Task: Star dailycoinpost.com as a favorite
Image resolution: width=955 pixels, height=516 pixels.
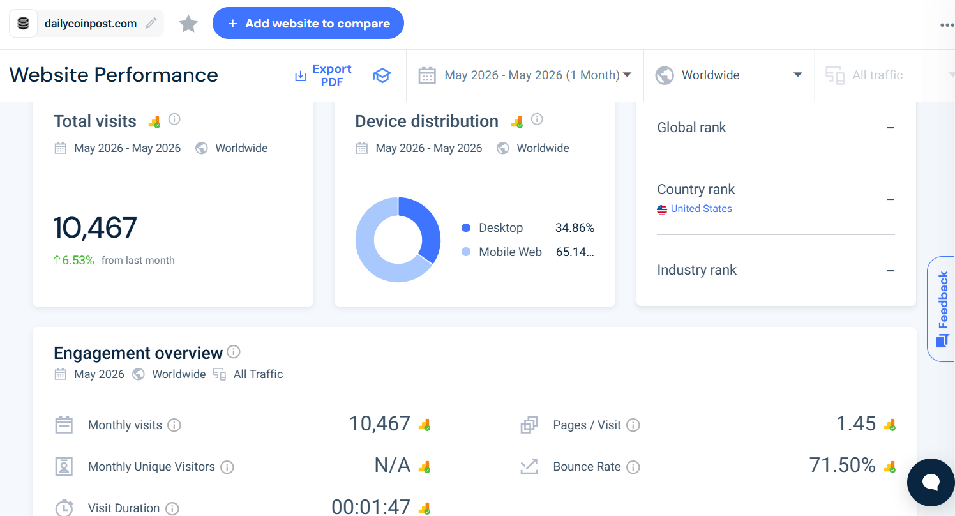Action: coord(188,24)
